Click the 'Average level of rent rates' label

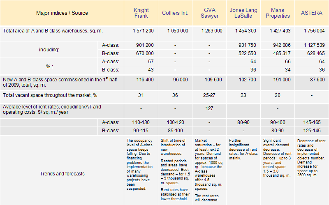pyautogui.click(x=52, y=109)
